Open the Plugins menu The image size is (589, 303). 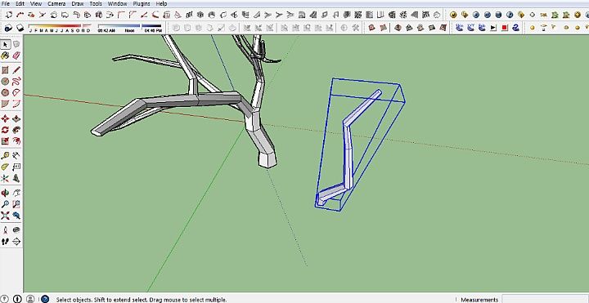tap(142, 3)
